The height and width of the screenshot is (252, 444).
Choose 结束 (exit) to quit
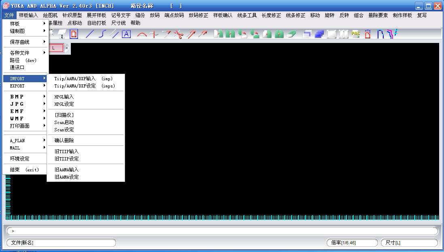25,170
